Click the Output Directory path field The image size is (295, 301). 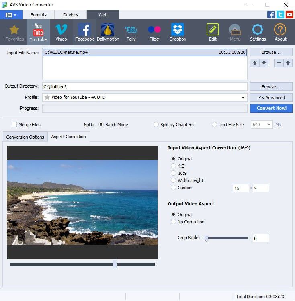pos(145,87)
